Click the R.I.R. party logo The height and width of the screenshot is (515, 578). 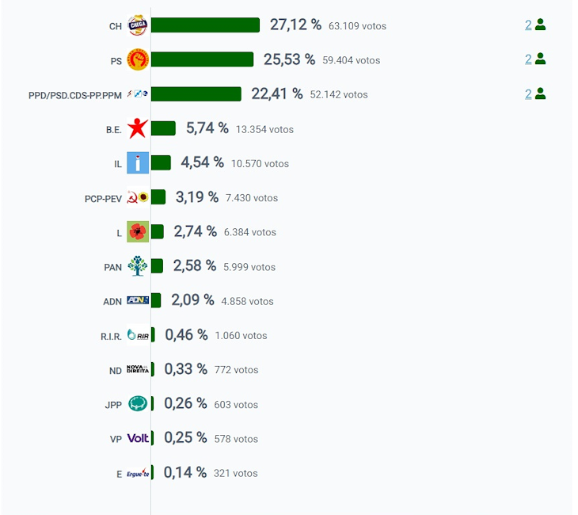(x=138, y=335)
